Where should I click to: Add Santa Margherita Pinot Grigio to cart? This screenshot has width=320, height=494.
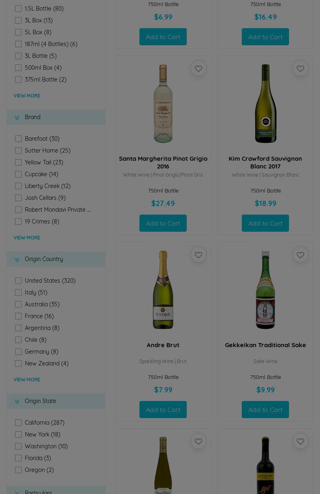[x=163, y=223]
